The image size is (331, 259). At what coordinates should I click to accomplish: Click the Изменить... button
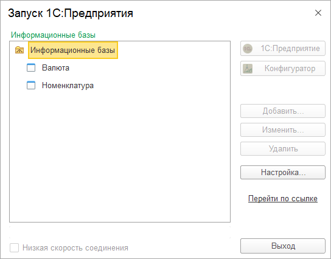tap(283, 130)
